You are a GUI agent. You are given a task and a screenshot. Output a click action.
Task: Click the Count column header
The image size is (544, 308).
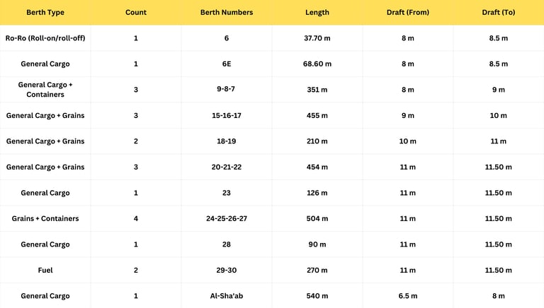136,13
